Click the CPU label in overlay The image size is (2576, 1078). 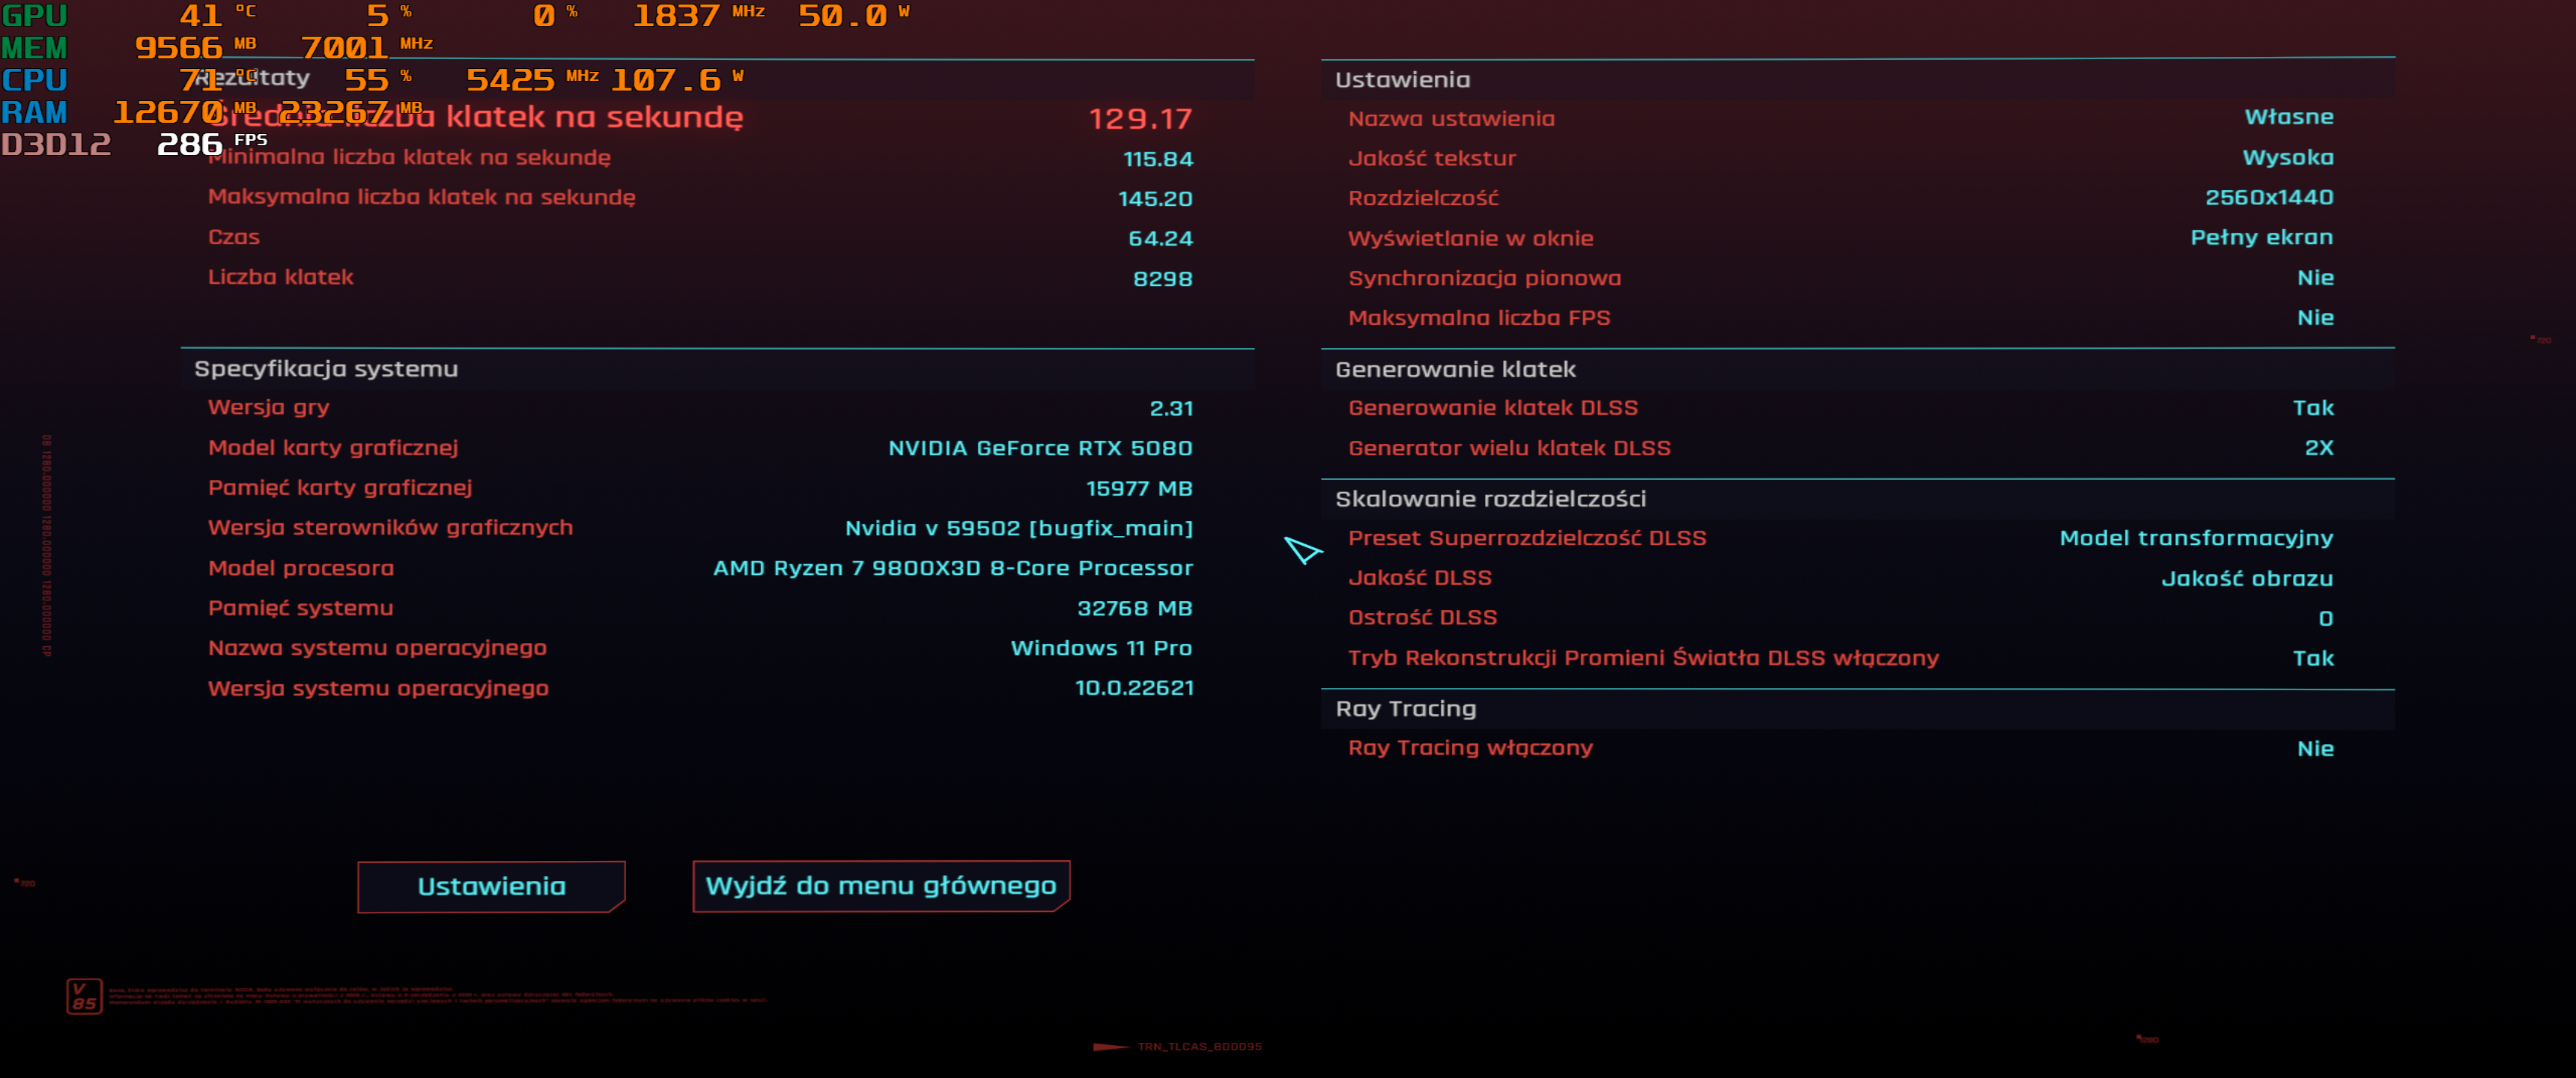[x=34, y=79]
